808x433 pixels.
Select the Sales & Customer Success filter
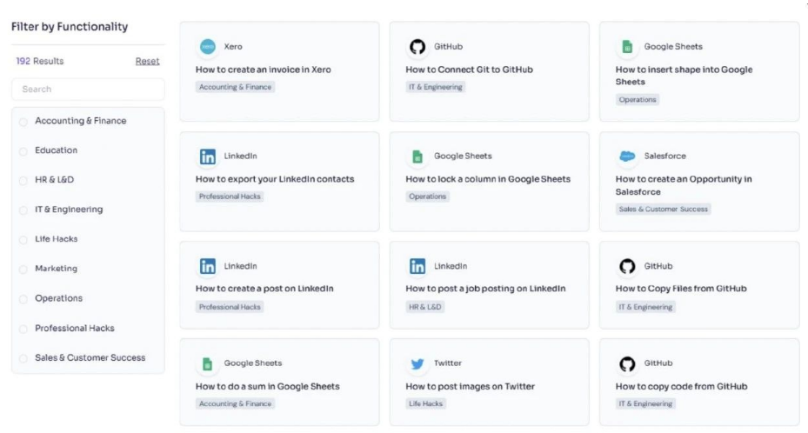click(23, 358)
